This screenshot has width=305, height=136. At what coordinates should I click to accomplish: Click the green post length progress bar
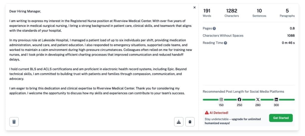210,100
